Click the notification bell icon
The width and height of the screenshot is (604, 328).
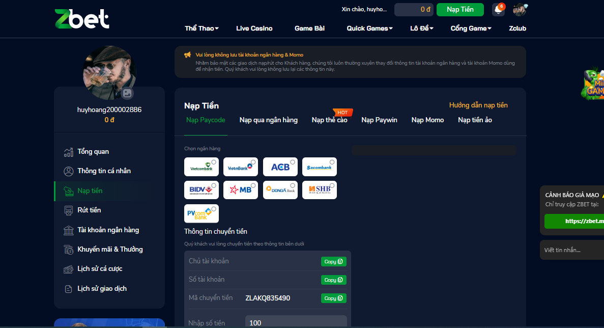pos(498,10)
